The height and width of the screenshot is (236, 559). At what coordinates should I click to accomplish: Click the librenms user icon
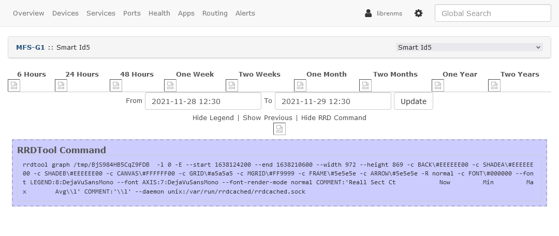(369, 13)
